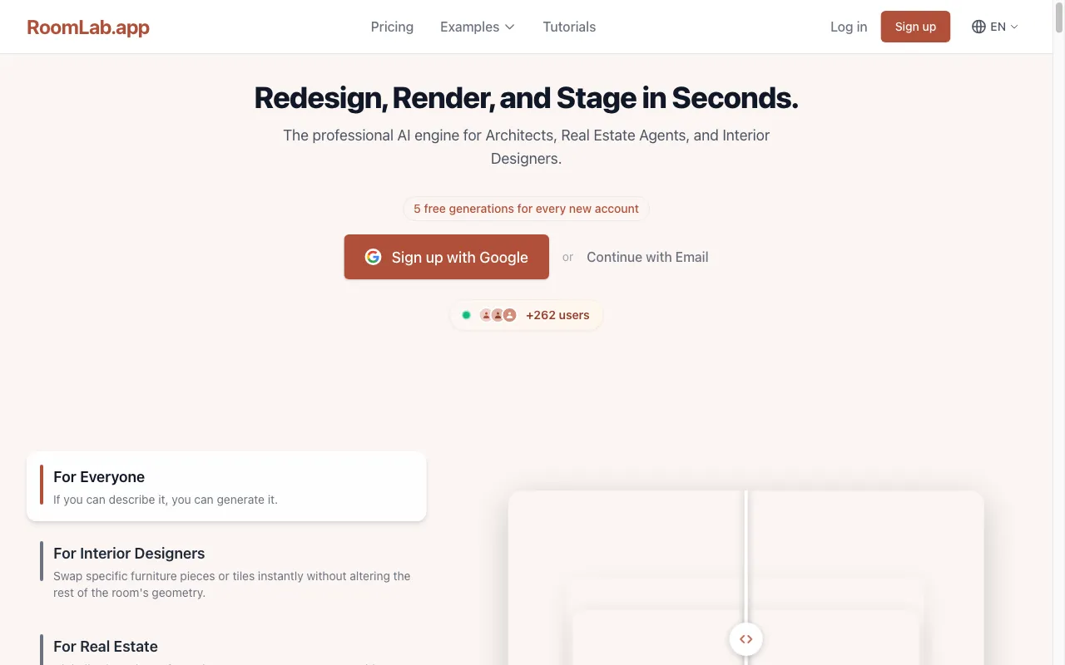Screen dimensions: 1065x665
Task: Click 'If you can describe it' description
Action: pyautogui.click(x=166, y=500)
